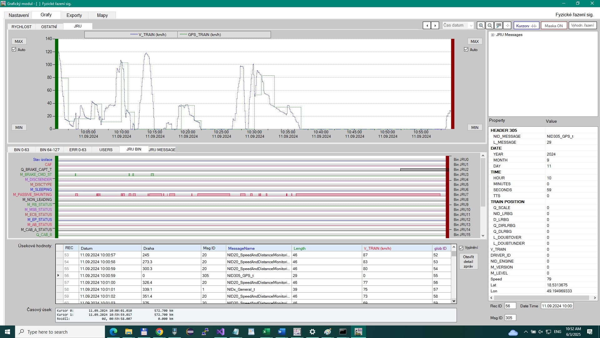Open Settings gear in the taskbar
This screenshot has height=338, width=600.
(x=312, y=332)
